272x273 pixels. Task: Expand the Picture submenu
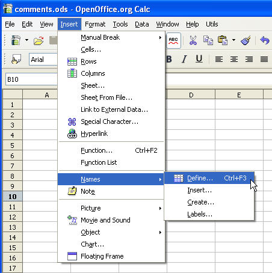(111, 208)
